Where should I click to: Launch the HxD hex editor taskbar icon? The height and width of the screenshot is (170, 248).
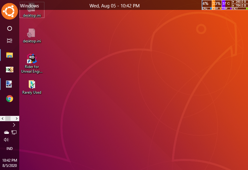(10, 70)
